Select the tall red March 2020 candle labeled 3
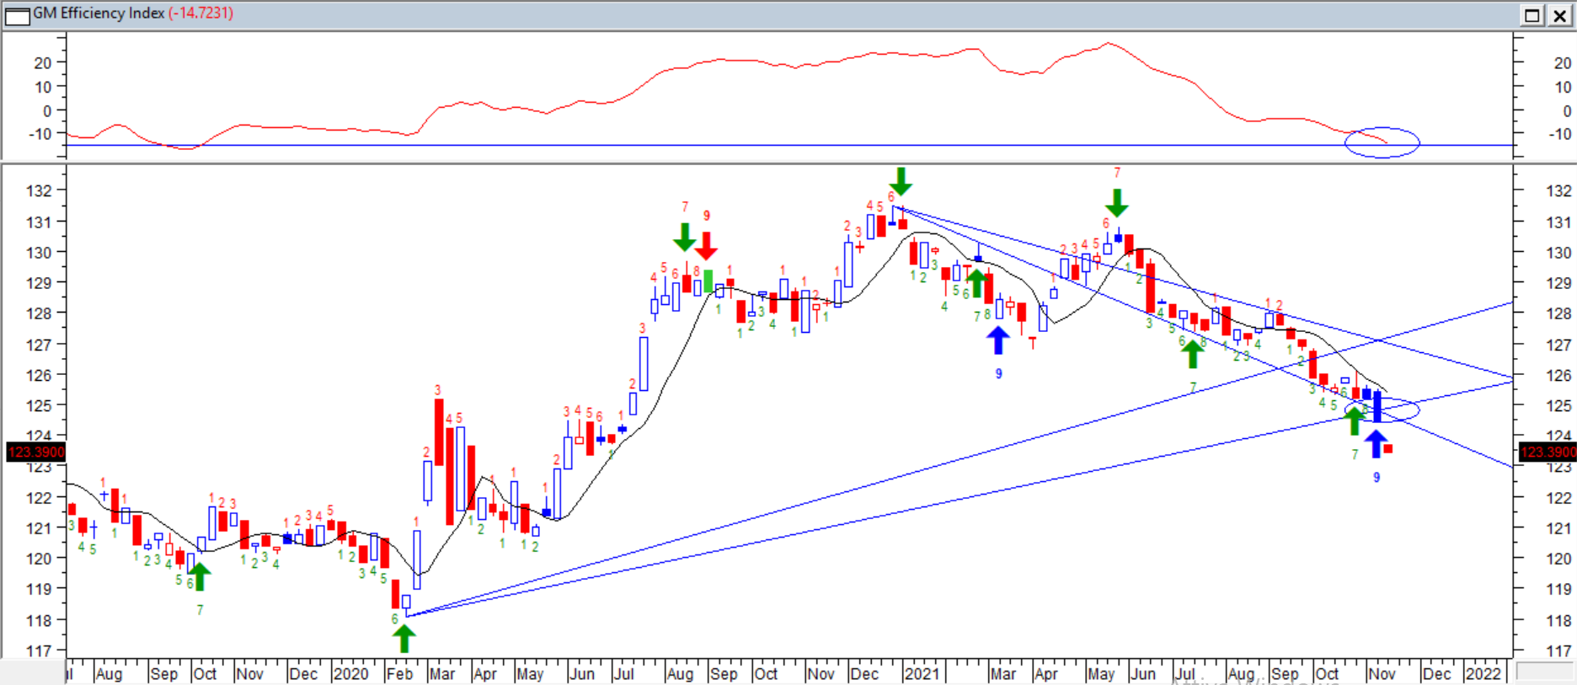 coord(439,431)
